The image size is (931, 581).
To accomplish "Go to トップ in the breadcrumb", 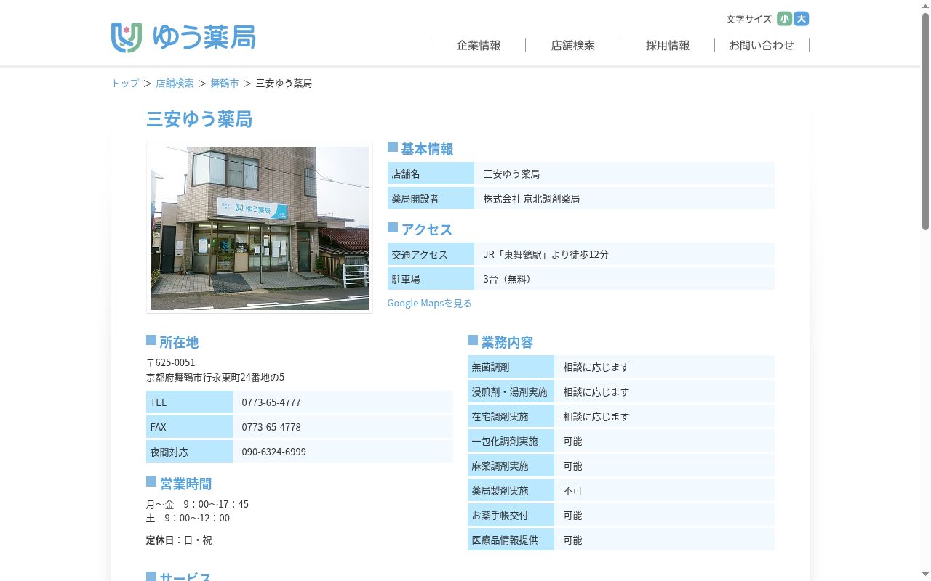I will point(125,84).
